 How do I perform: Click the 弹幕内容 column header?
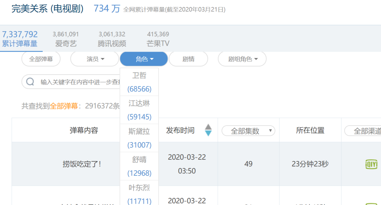click(84, 130)
